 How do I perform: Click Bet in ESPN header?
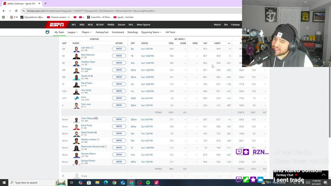tap(226, 25)
